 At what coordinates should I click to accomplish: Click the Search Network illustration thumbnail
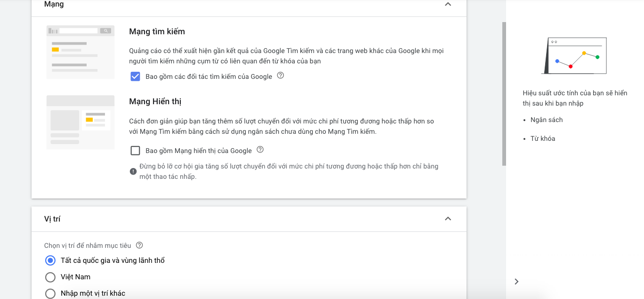(x=80, y=52)
